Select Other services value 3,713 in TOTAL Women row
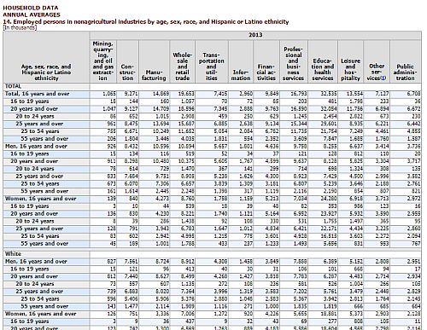This screenshot has height=330, width=427. (x=382, y=199)
